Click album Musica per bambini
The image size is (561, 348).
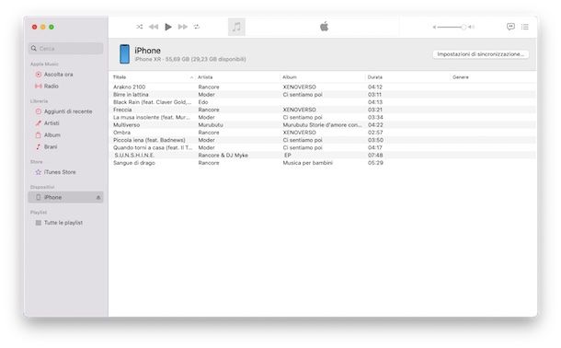coord(308,163)
